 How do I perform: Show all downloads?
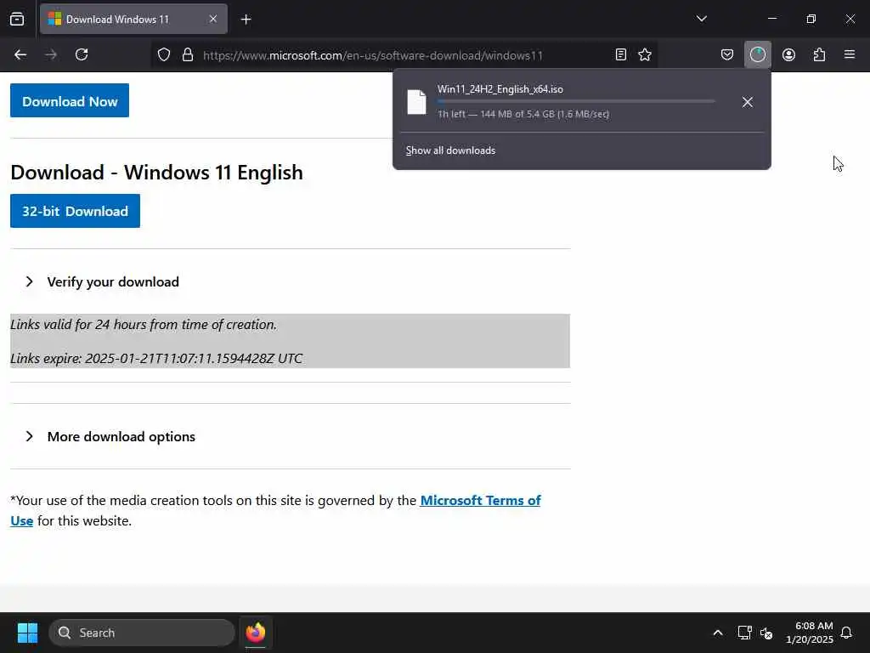[x=450, y=150]
